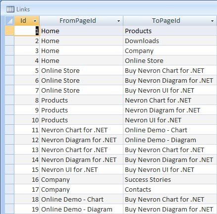Click Company cell in row 3
217x214 pixels.
coord(170,51)
